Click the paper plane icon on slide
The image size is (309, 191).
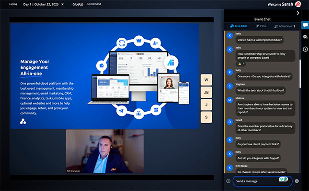coord(122,111)
